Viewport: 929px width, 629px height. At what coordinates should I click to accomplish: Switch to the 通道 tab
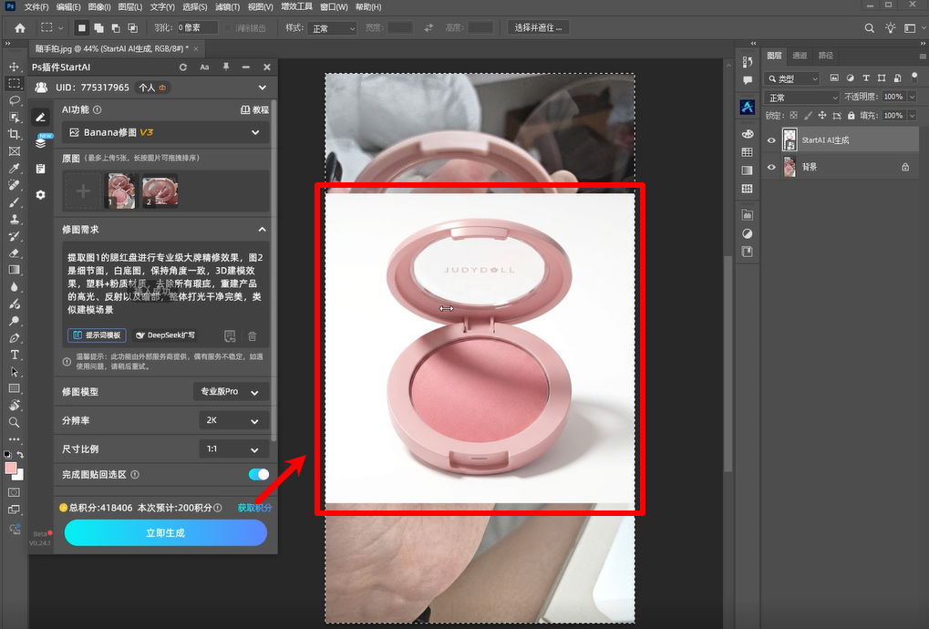pos(800,56)
